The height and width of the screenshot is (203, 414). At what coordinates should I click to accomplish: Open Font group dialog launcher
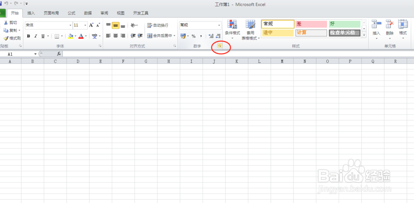[100, 46]
